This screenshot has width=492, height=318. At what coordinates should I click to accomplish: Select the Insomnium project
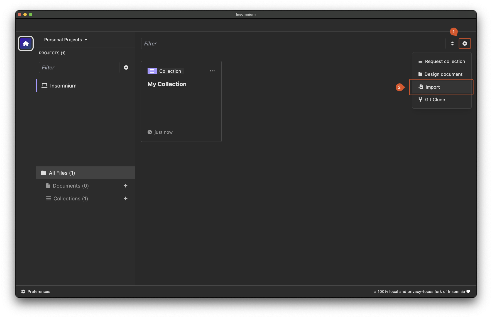coord(63,86)
